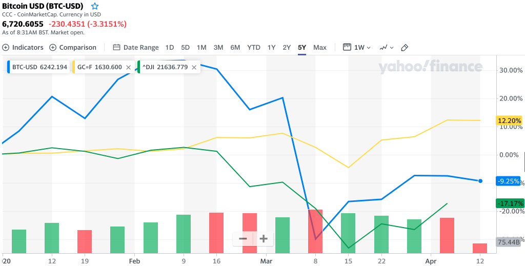Remove the ^DJI comparison

point(194,67)
